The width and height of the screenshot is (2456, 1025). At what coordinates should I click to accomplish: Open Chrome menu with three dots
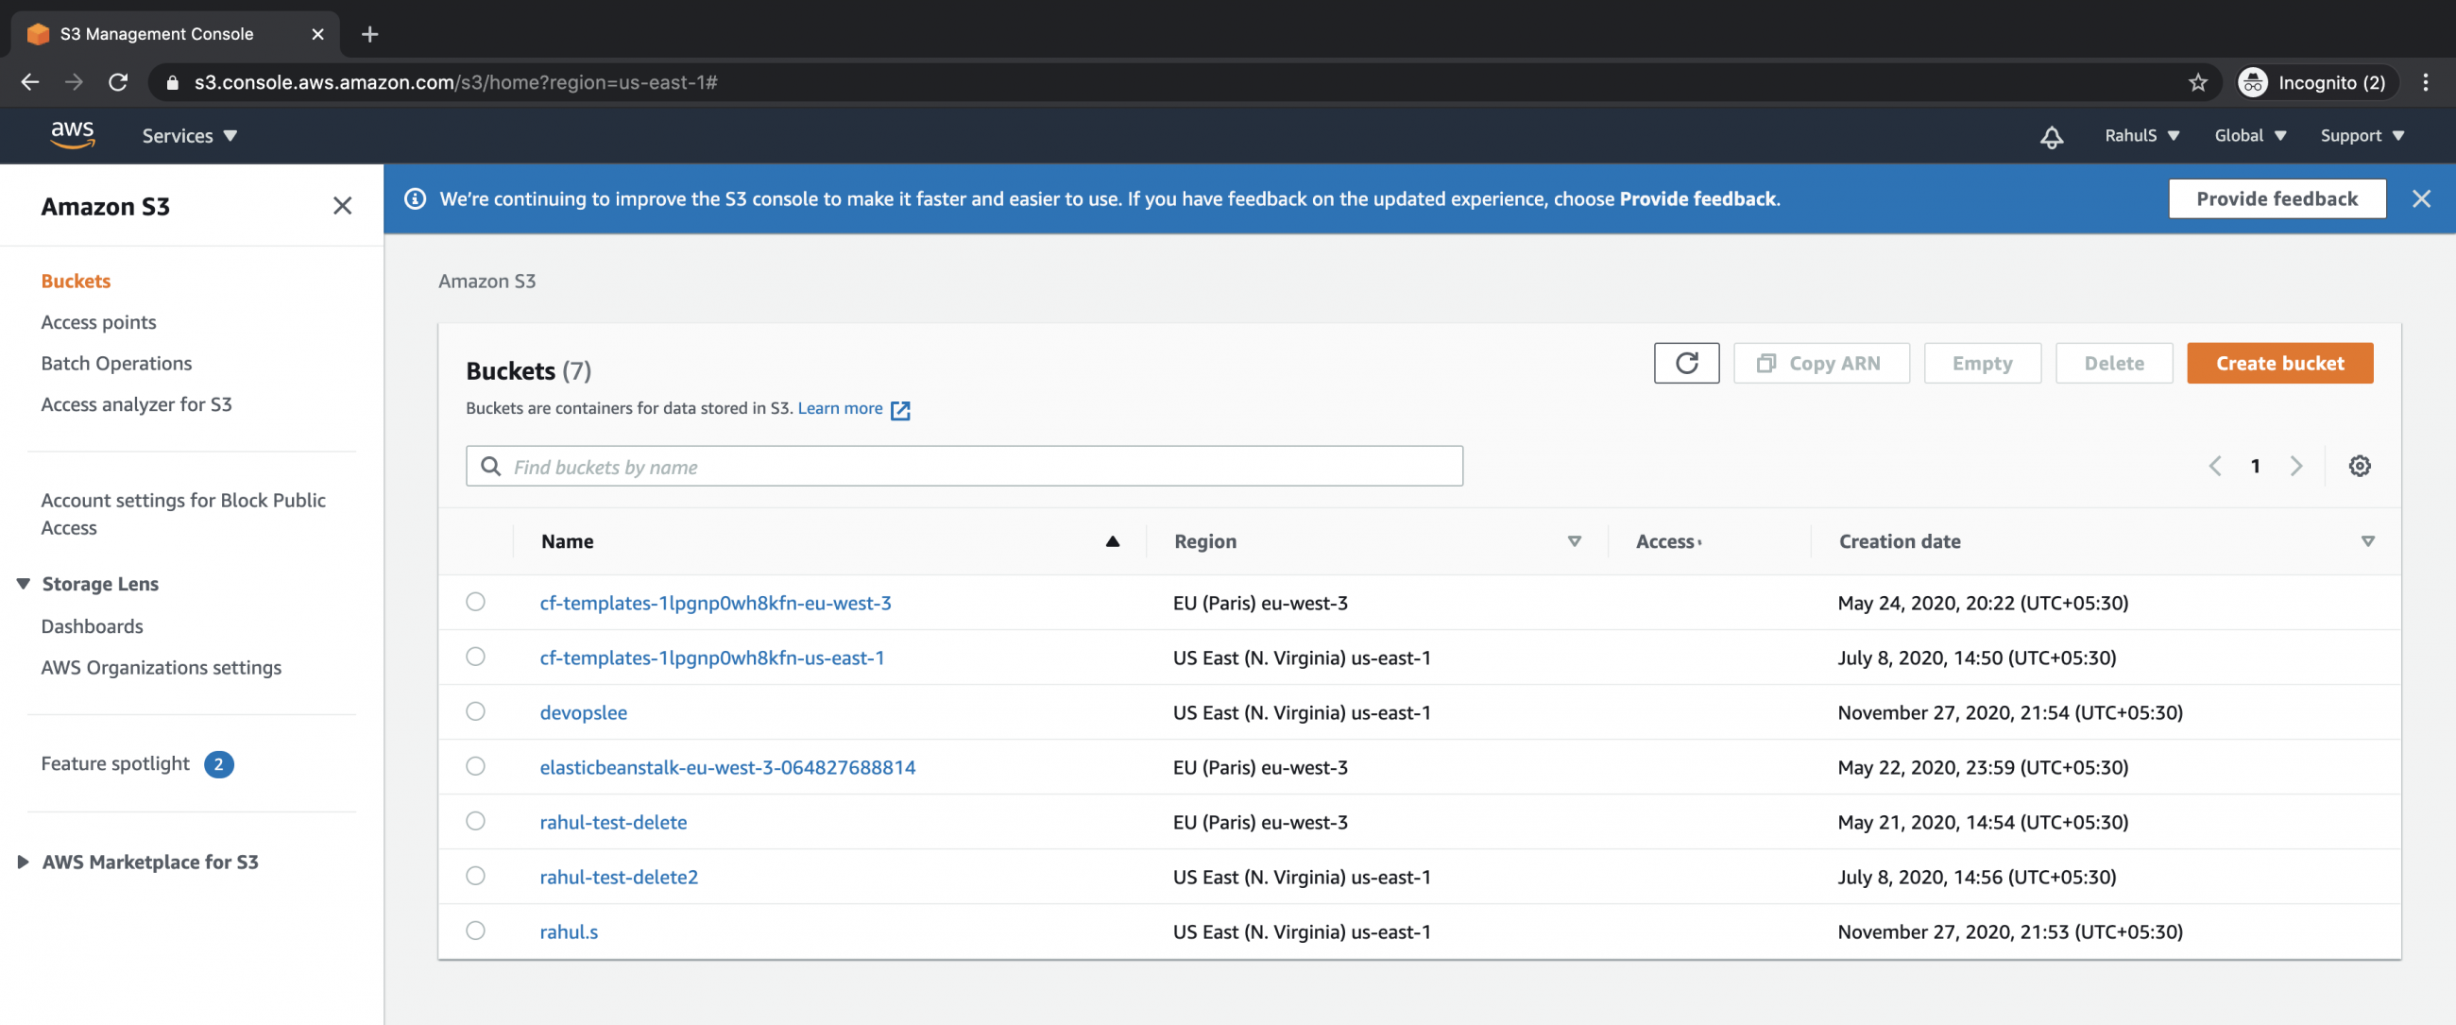[2425, 83]
